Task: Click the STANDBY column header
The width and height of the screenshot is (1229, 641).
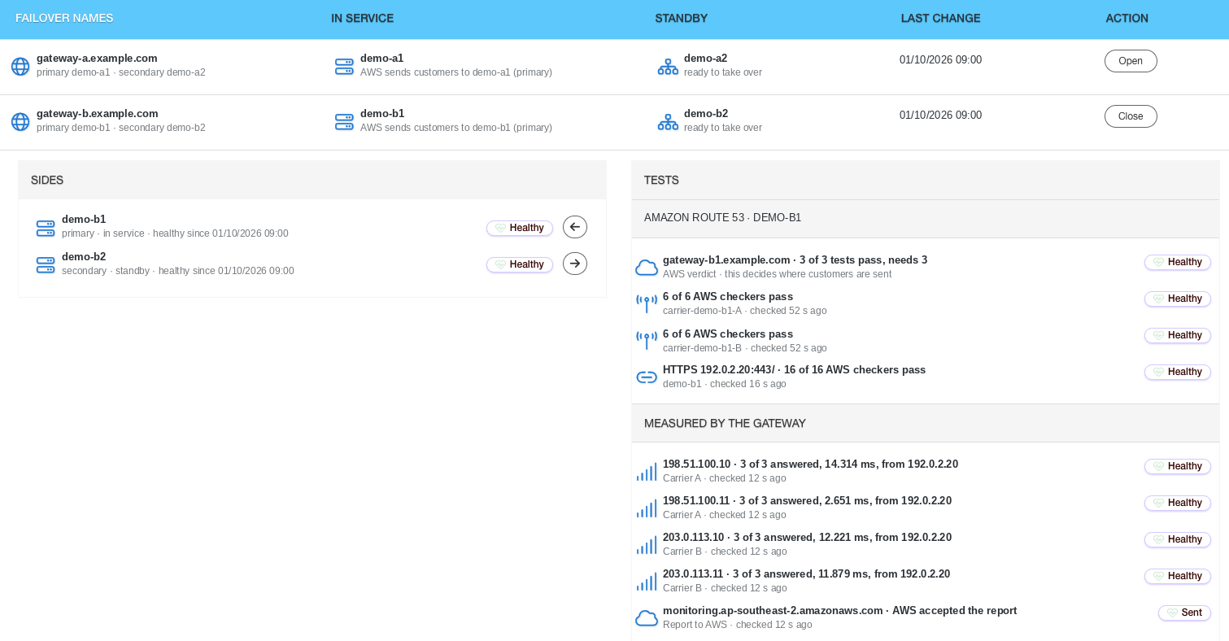Action: [x=681, y=18]
